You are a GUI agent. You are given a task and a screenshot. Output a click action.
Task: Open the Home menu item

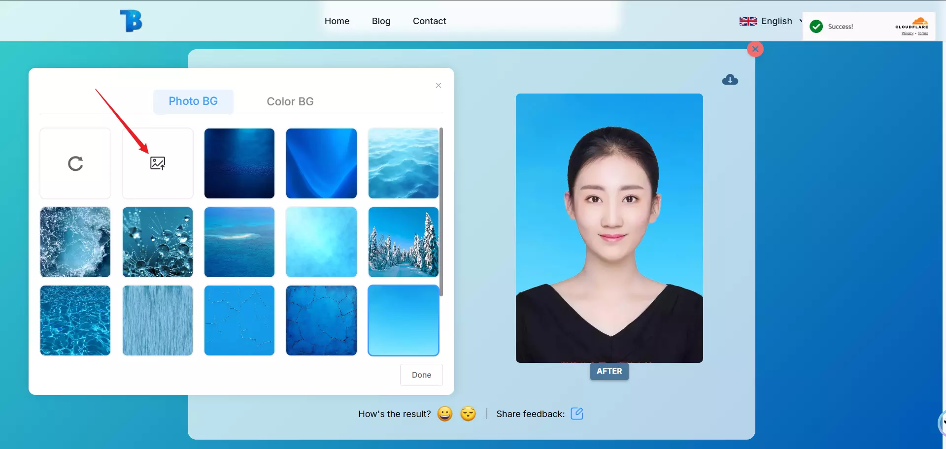tap(337, 21)
